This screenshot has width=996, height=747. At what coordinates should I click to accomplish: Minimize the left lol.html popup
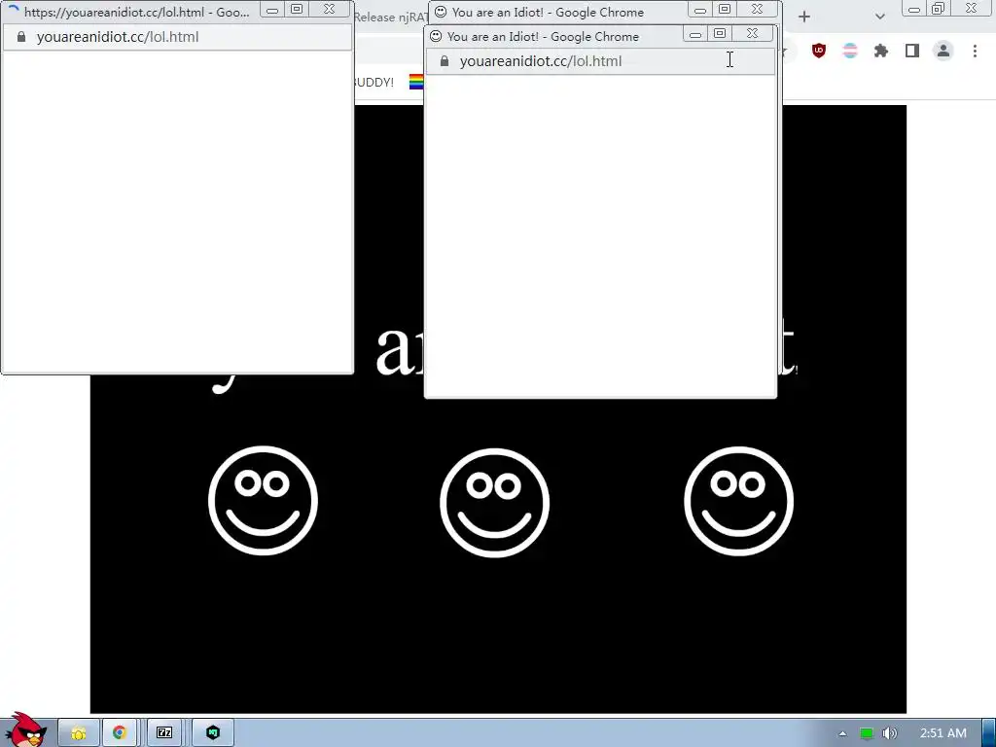272,9
